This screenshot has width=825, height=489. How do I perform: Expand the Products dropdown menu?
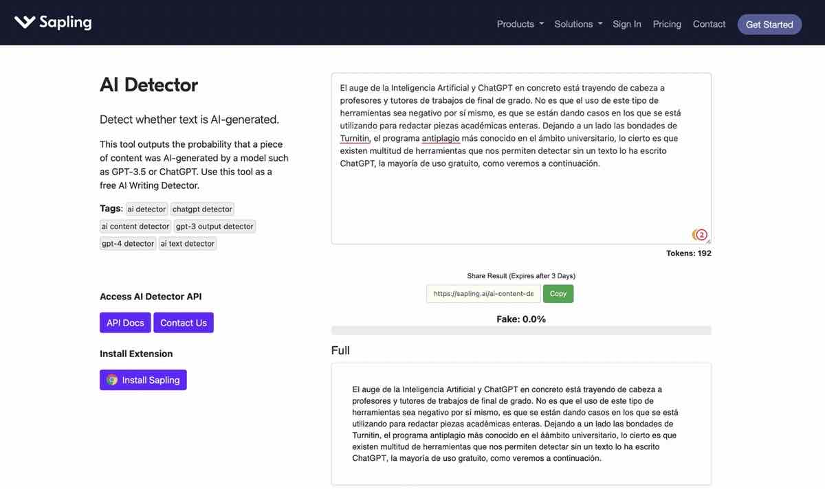pyautogui.click(x=520, y=24)
